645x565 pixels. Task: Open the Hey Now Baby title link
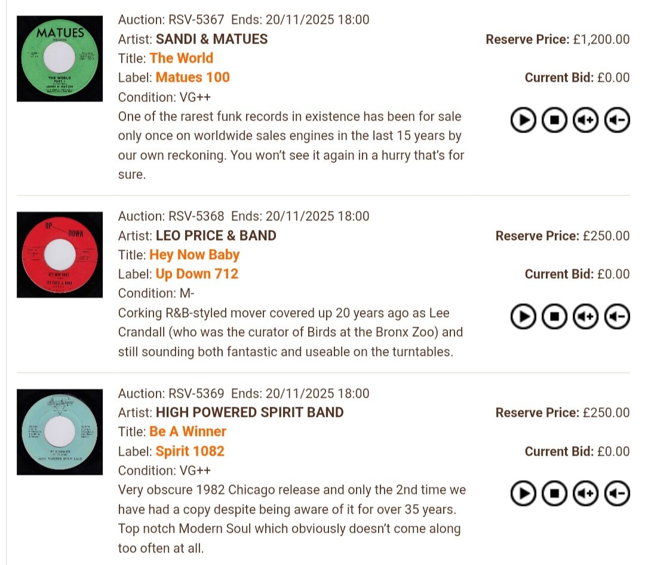(x=194, y=254)
